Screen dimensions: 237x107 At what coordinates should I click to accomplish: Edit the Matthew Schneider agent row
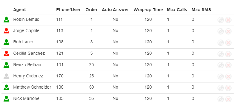[x=221, y=88]
